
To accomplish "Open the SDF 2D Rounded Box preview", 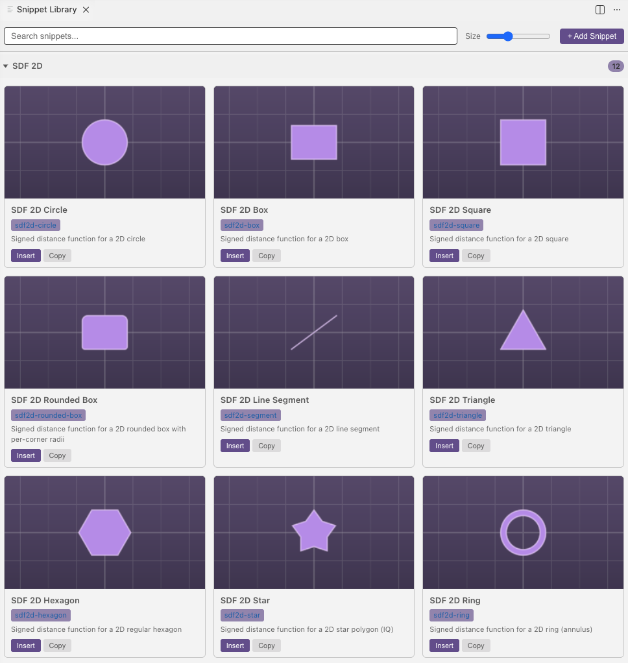I will (x=105, y=332).
